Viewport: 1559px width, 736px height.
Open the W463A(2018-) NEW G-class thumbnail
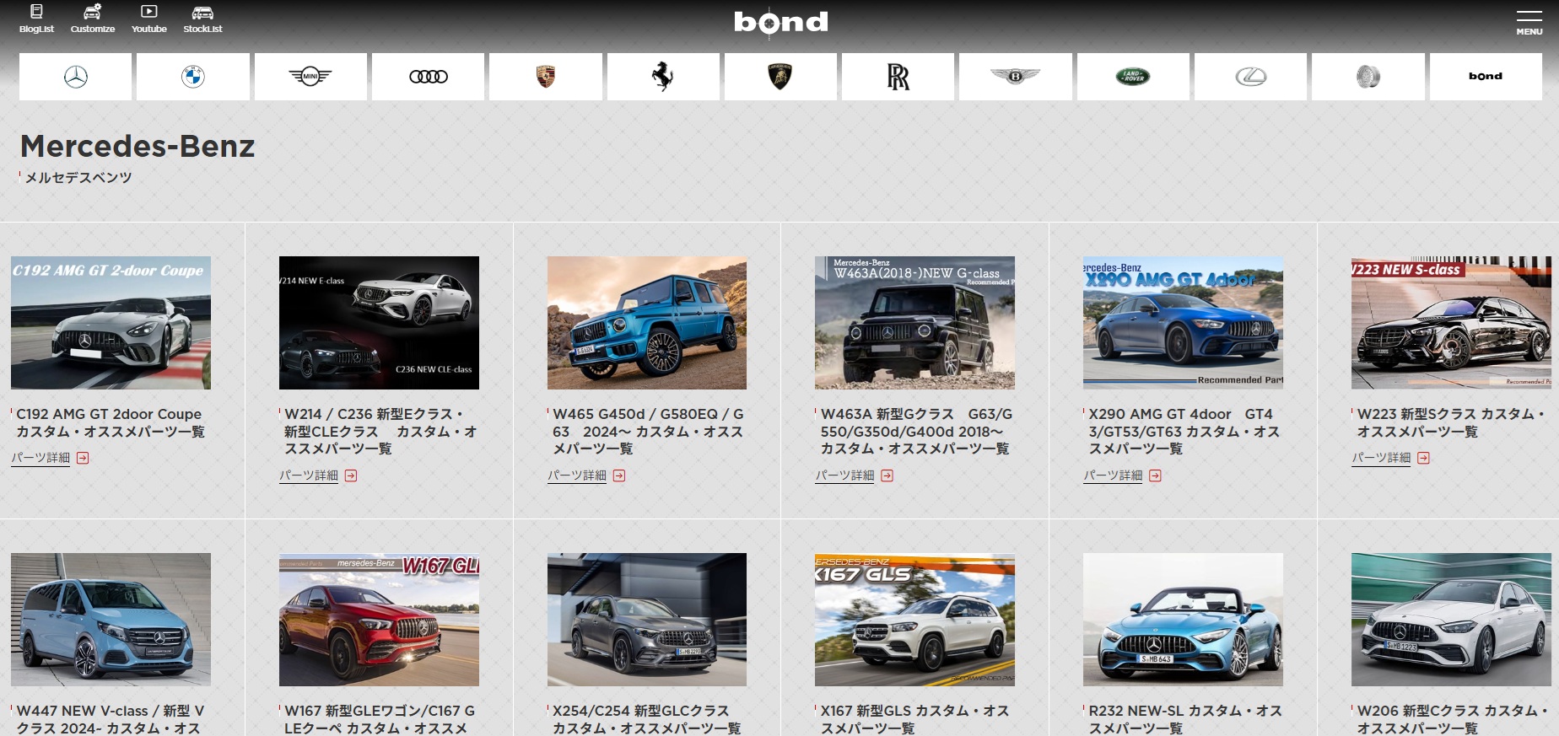pyautogui.click(x=914, y=323)
